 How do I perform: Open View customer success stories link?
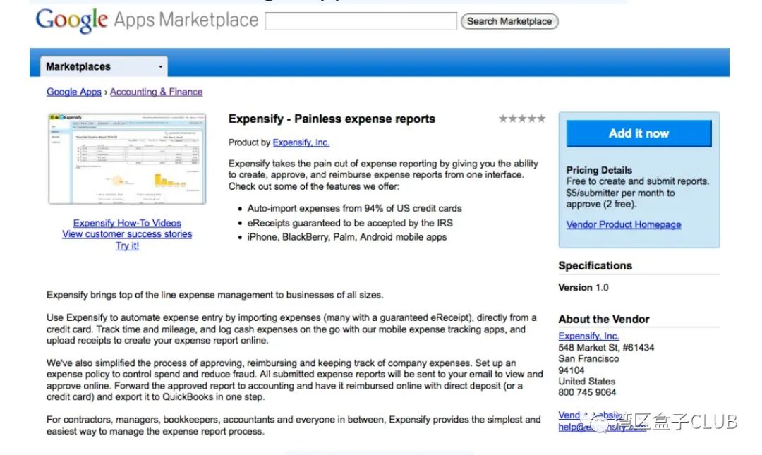[x=127, y=234]
